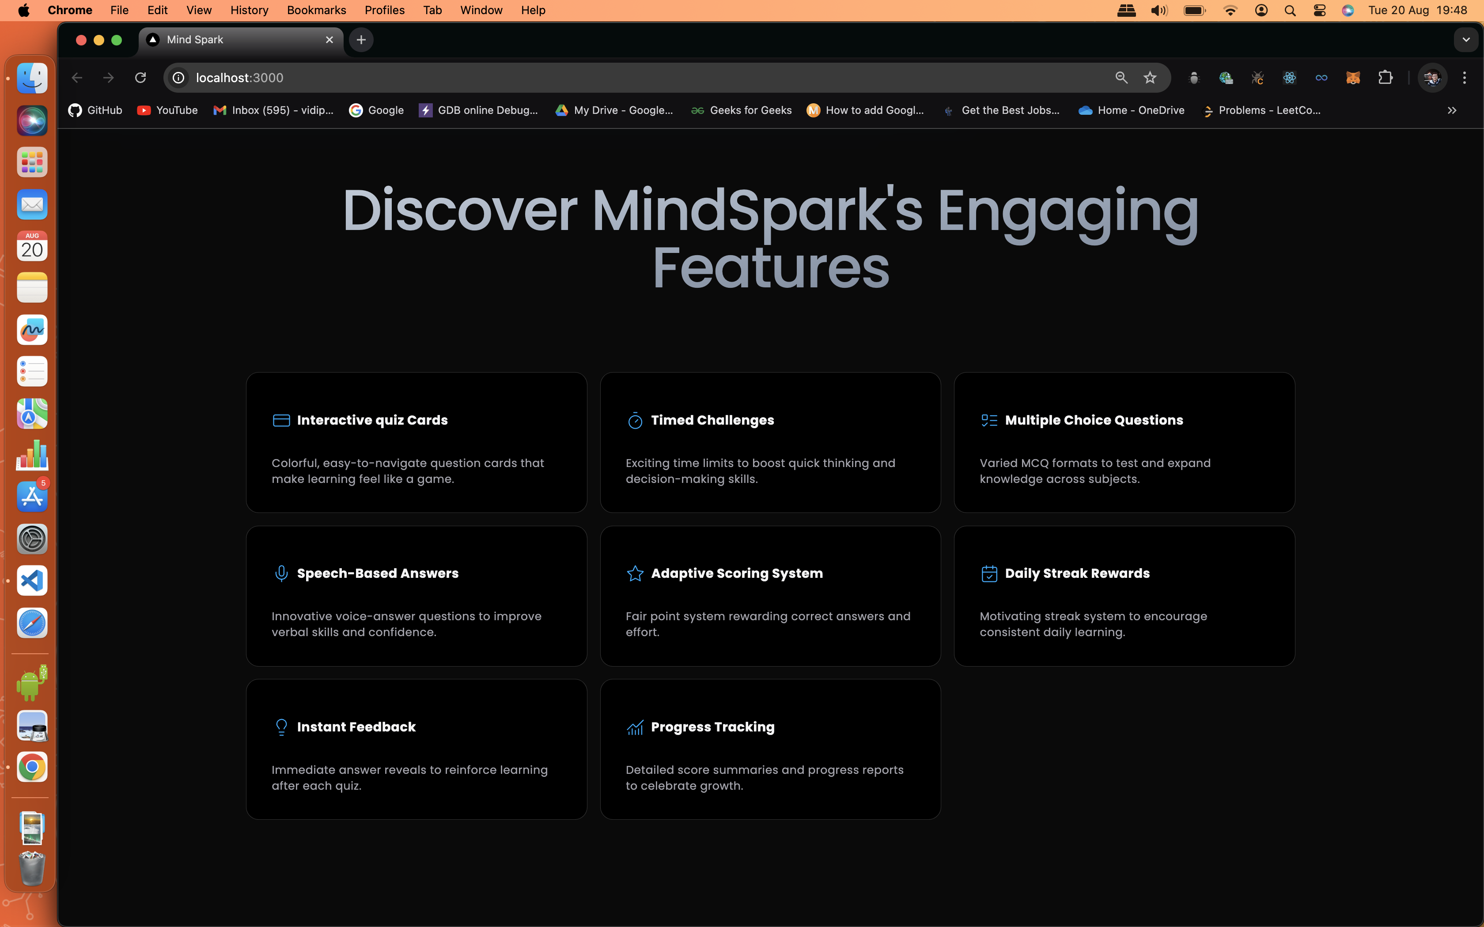
Task: Open Visual Studio Code from dock
Action: coord(32,580)
